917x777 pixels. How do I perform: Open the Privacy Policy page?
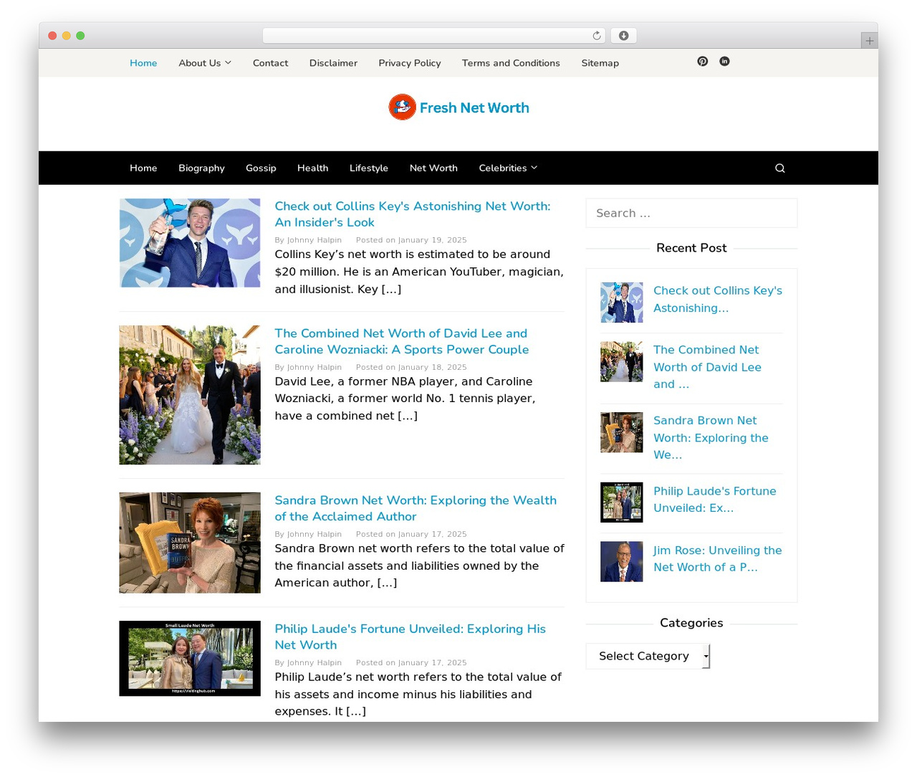(x=410, y=63)
